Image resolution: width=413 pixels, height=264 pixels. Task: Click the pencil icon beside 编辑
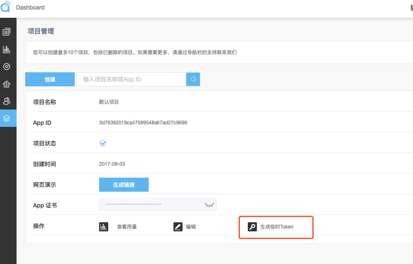[178, 226]
